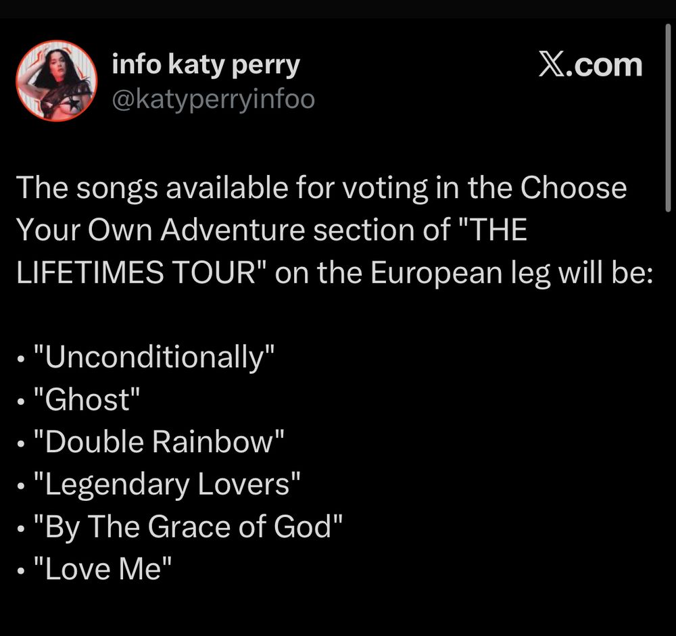Click the bullet dot before "Legendary Lovers"
Image resolution: width=676 pixels, height=636 pixels.
[x=20, y=487]
